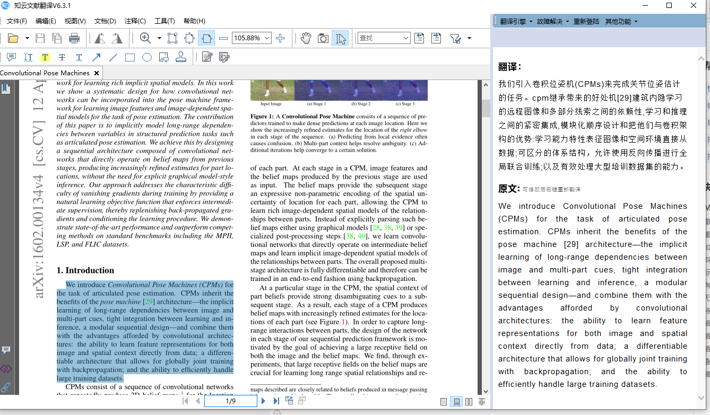Viewport: 710px width, 415px height.
Task: Open the 编辑(E) menu
Action: point(46,21)
